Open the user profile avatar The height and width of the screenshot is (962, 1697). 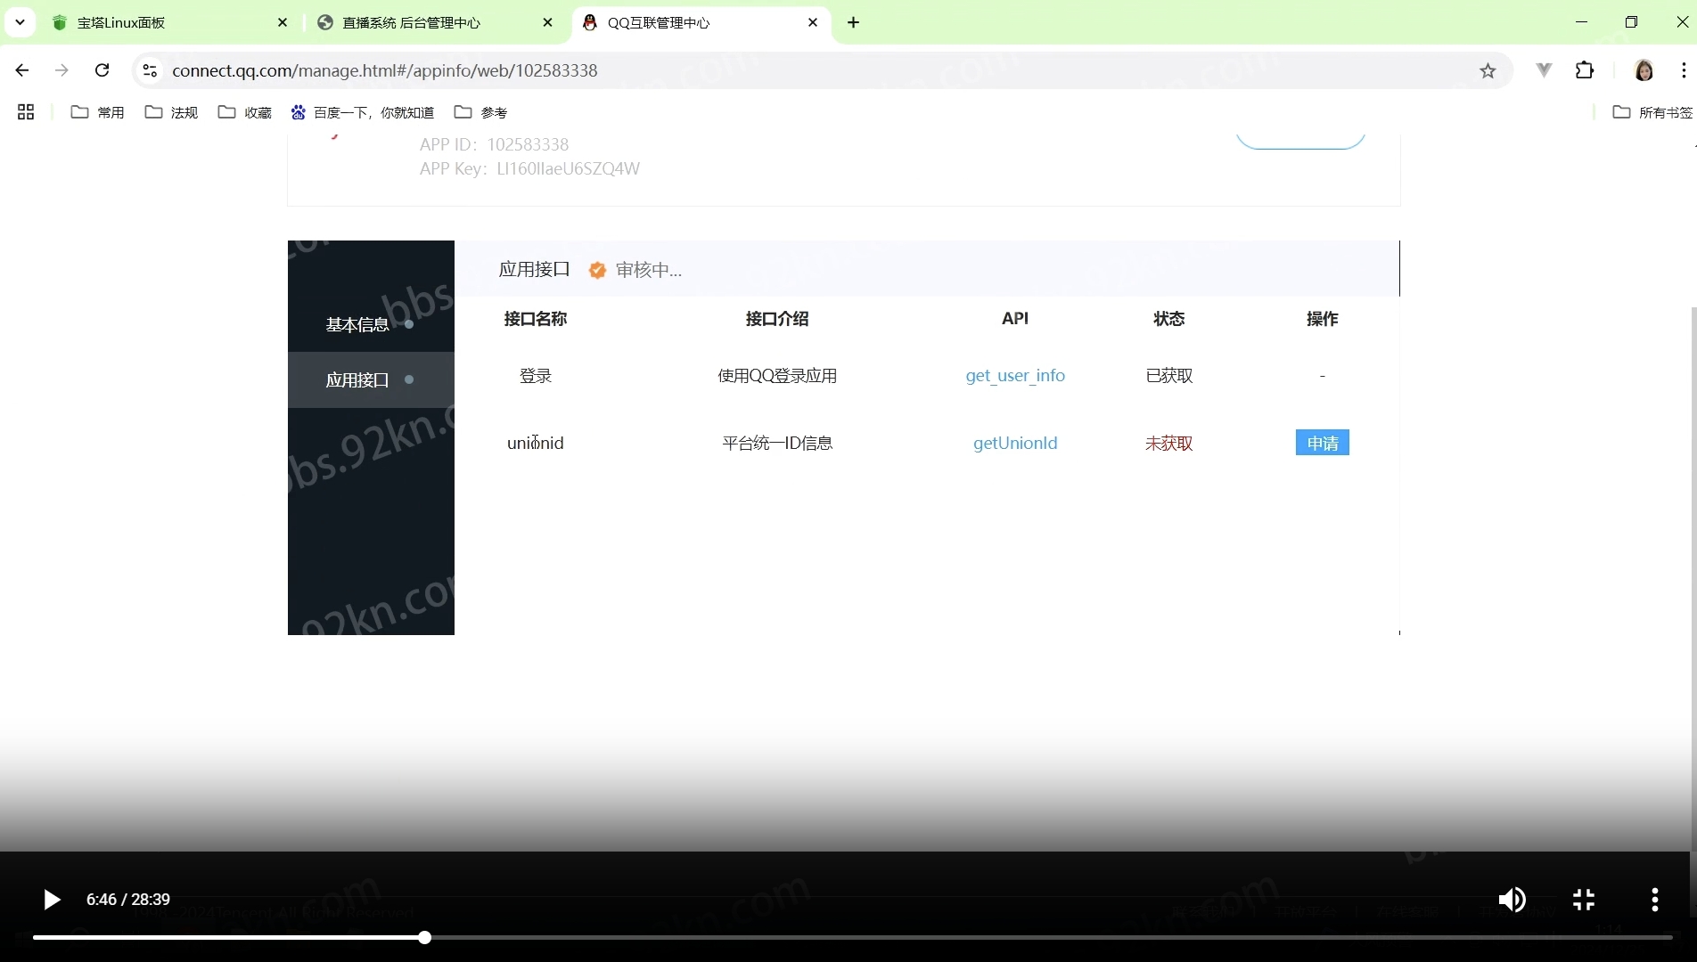coord(1644,70)
